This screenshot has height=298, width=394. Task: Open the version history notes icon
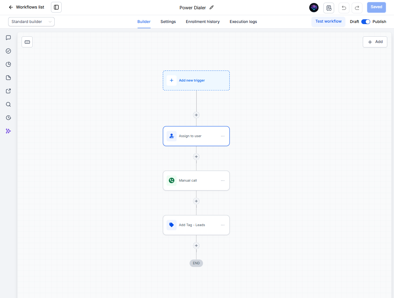pyautogui.click(x=329, y=8)
